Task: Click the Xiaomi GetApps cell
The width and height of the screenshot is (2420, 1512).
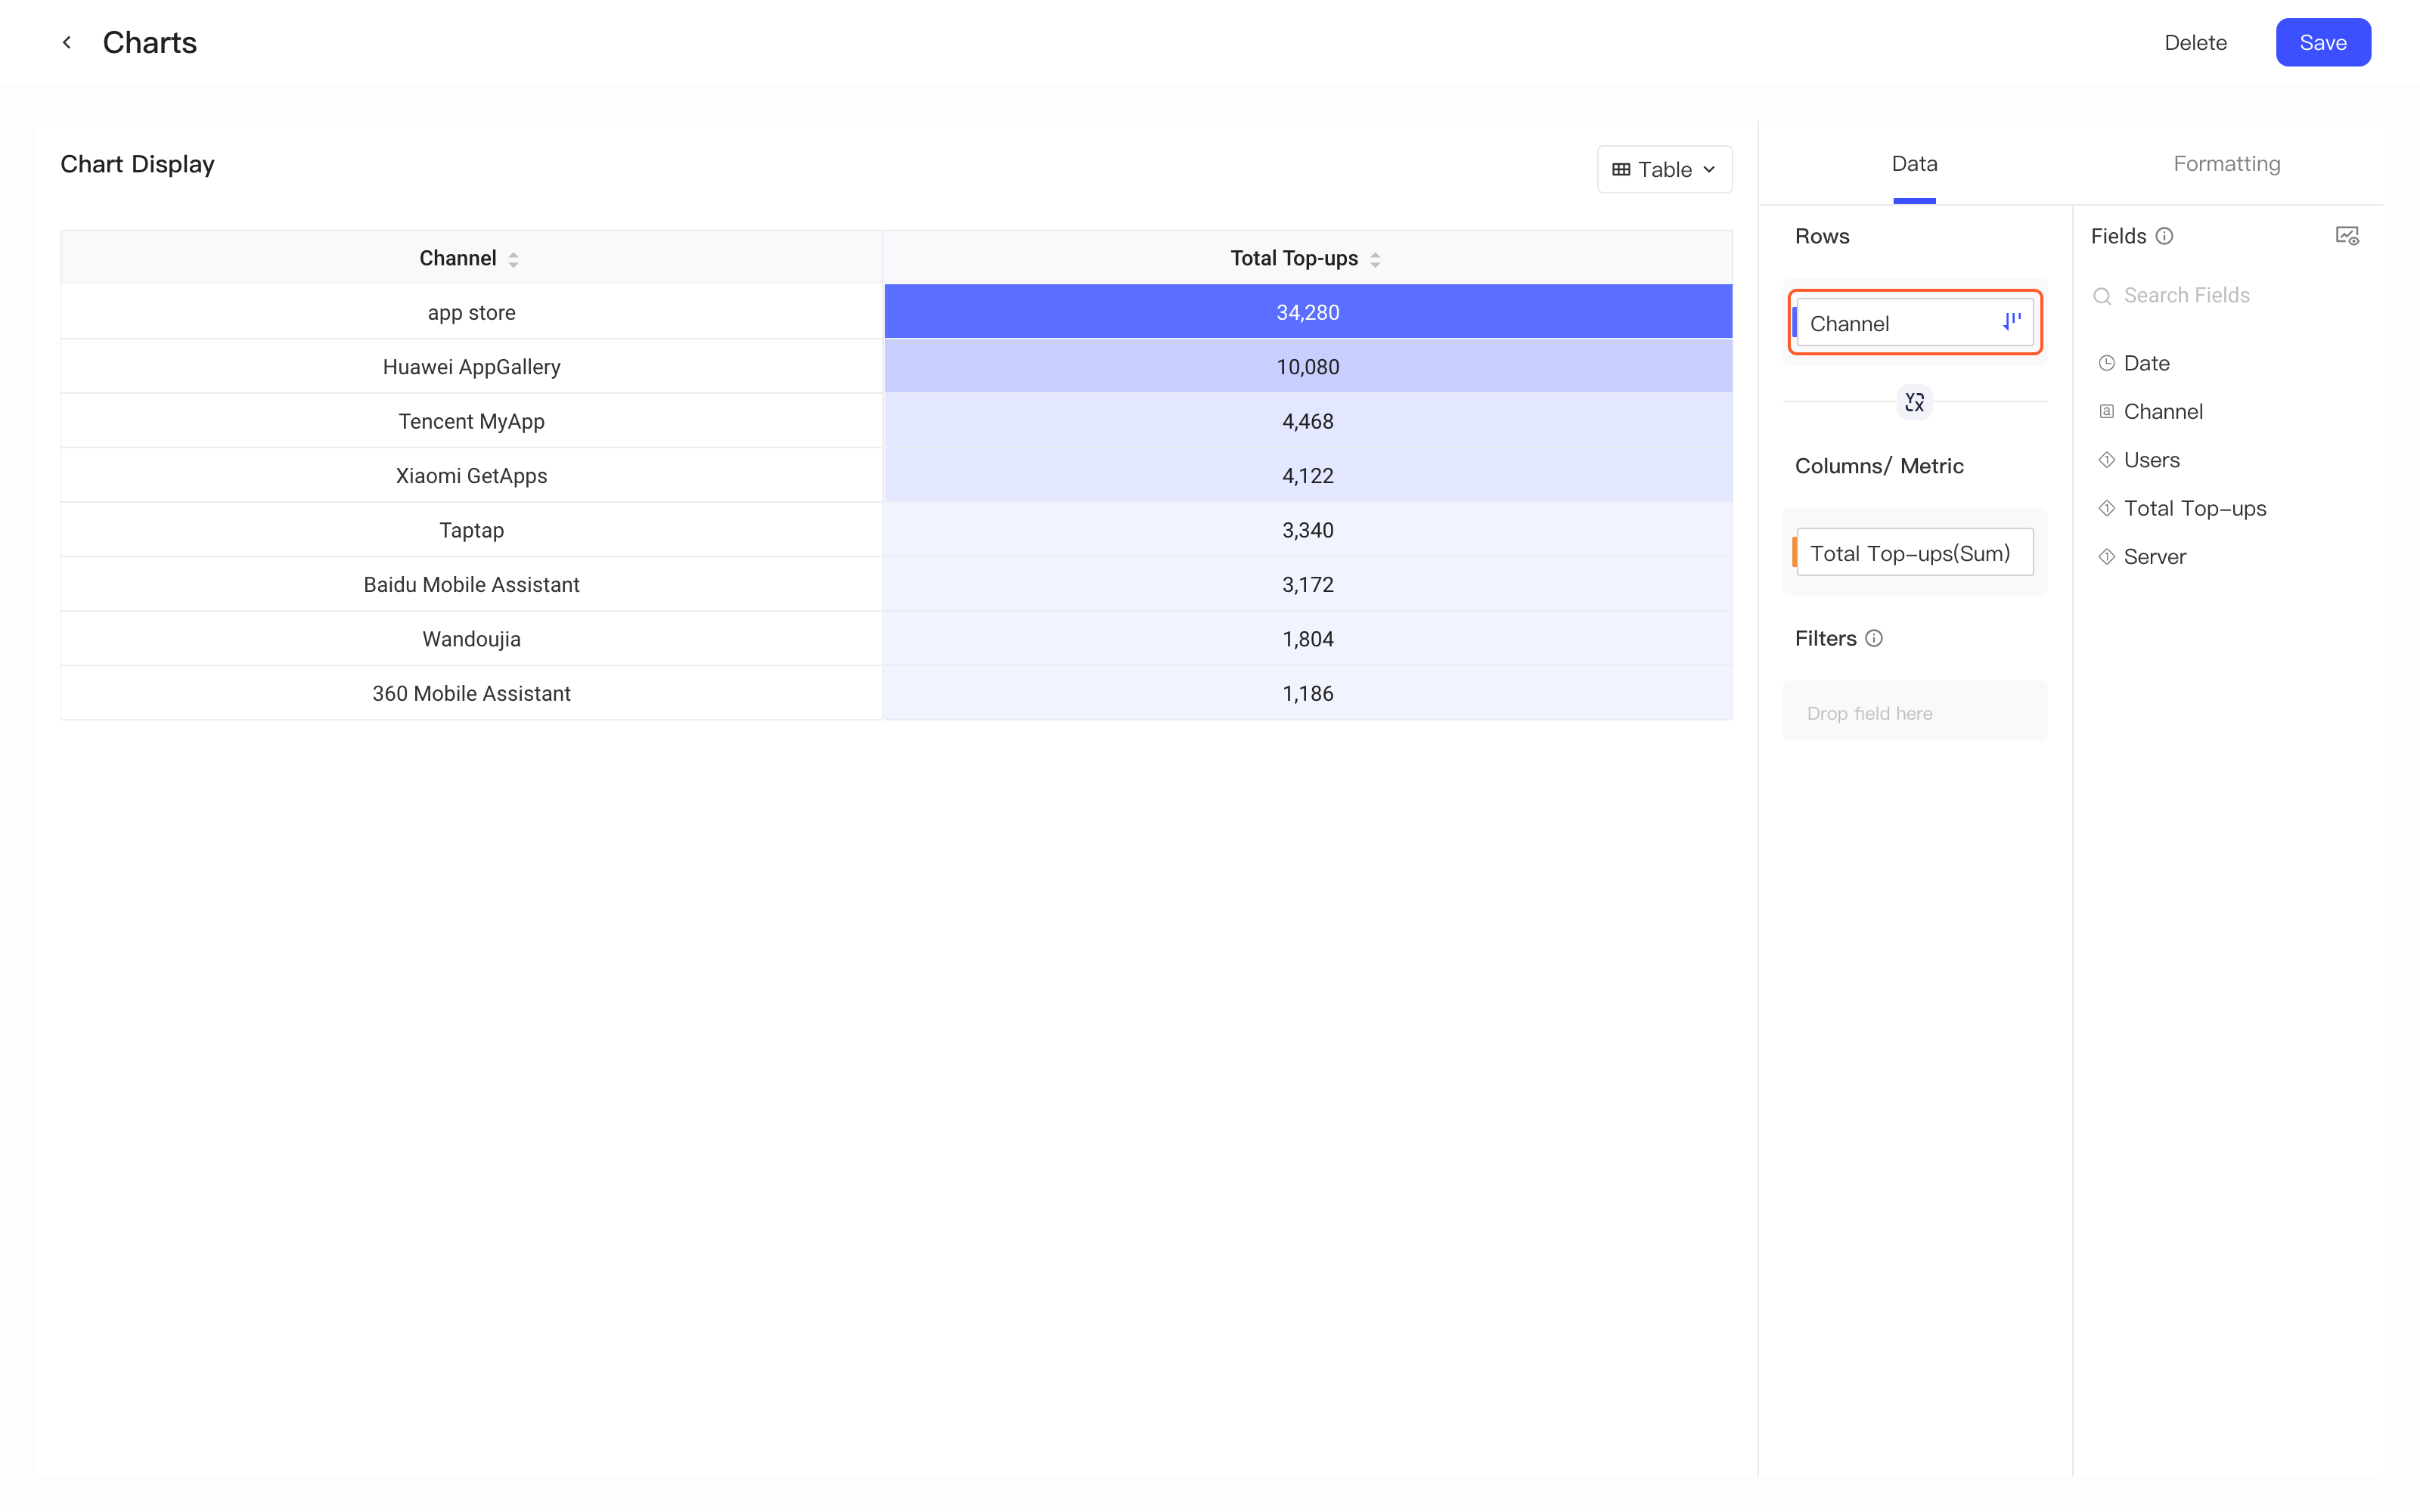Action: pyautogui.click(x=471, y=476)
